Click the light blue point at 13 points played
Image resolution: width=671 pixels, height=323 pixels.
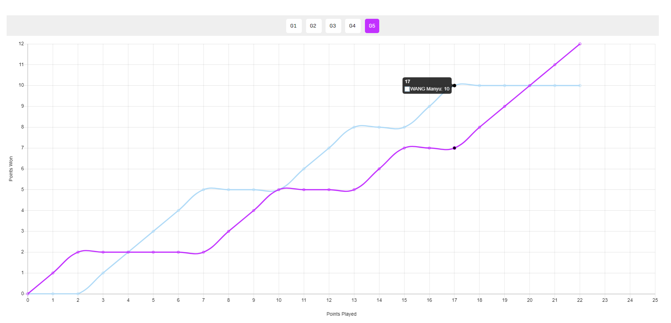pyautogui.click(x=354, y=127)
